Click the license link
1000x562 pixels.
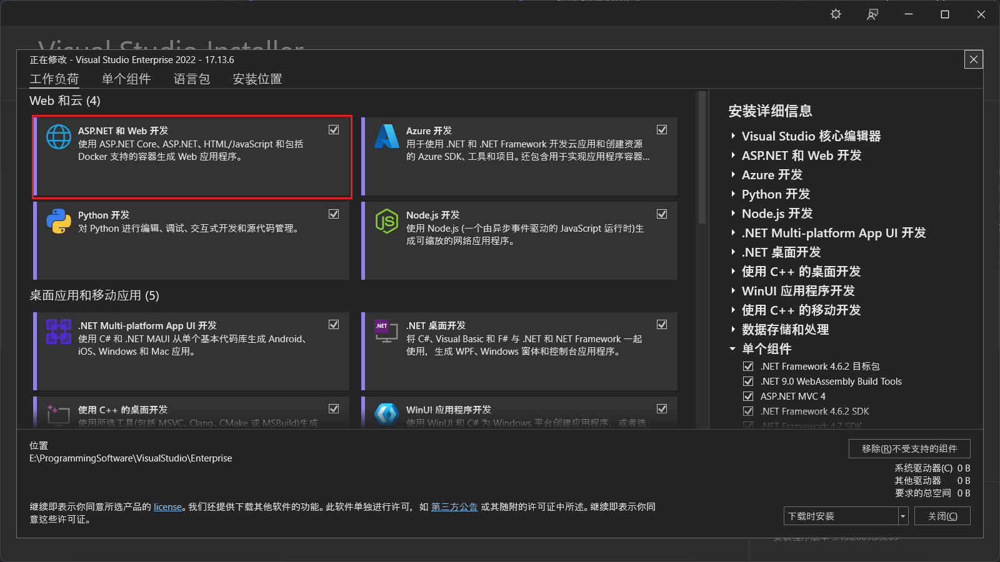167,506
